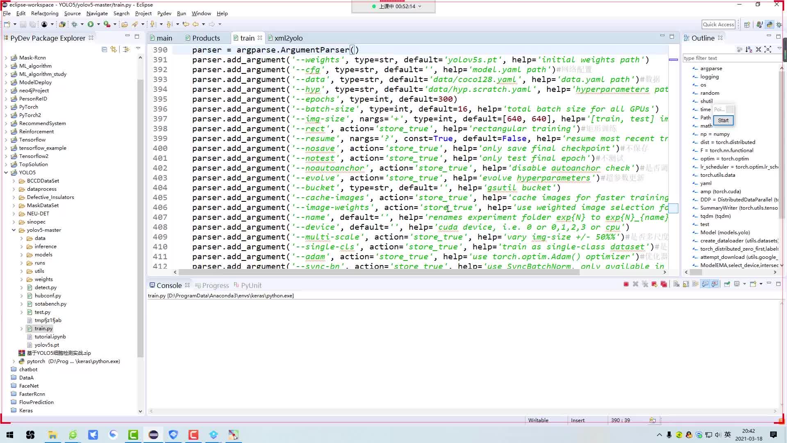
Task: Open the Run button dropdown arrow
Action: click(x=98, y=25)
